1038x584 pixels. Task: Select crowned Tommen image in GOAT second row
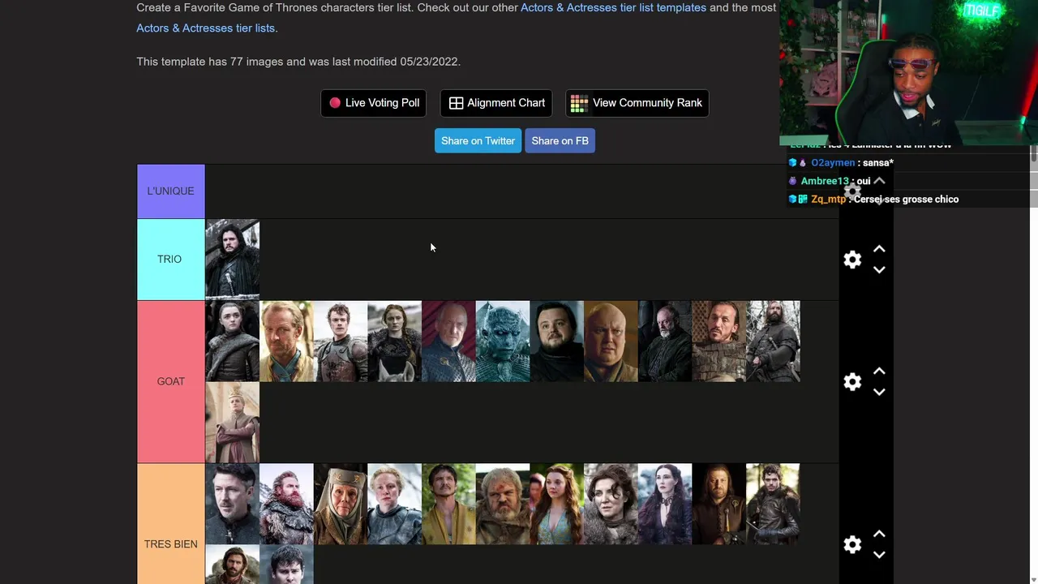[232, 423]
